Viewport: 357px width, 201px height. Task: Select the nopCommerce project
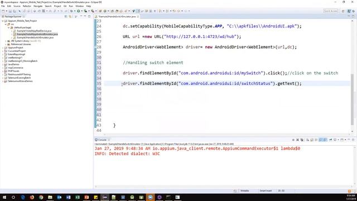[16, 68]
